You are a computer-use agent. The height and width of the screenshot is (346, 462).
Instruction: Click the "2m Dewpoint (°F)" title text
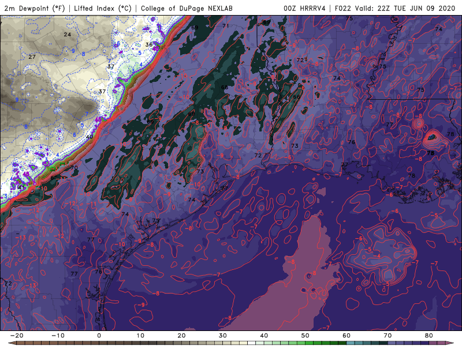point(34,8)
